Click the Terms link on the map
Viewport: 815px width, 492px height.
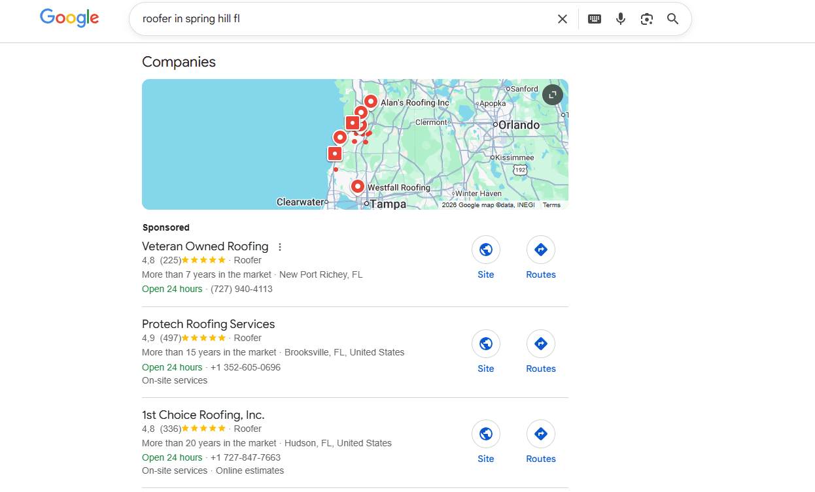[x=551, y=205]
